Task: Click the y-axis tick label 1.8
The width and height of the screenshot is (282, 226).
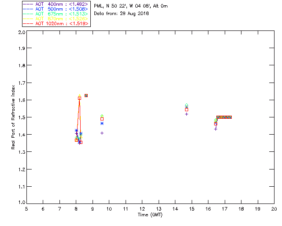Action: 22,65
